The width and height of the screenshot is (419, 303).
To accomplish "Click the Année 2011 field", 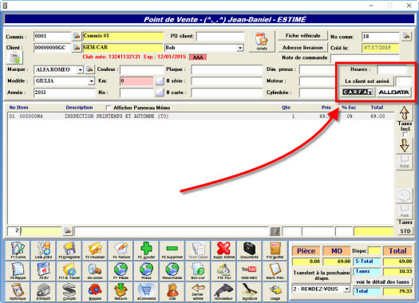I will [x=64, y=92].
